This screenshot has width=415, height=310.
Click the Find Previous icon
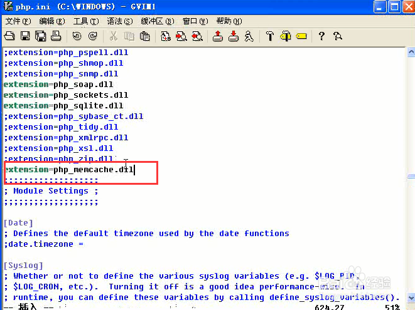(x=197, y=36)
